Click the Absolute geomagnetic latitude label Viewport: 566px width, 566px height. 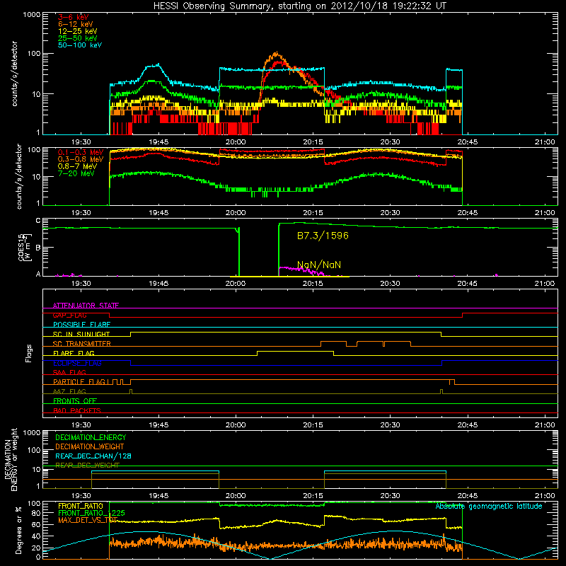tap(489, 507)
